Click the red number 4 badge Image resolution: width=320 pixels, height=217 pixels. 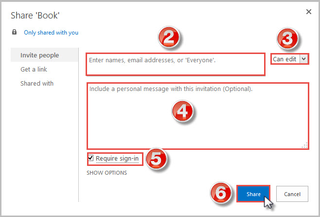[x=182, y=111]
